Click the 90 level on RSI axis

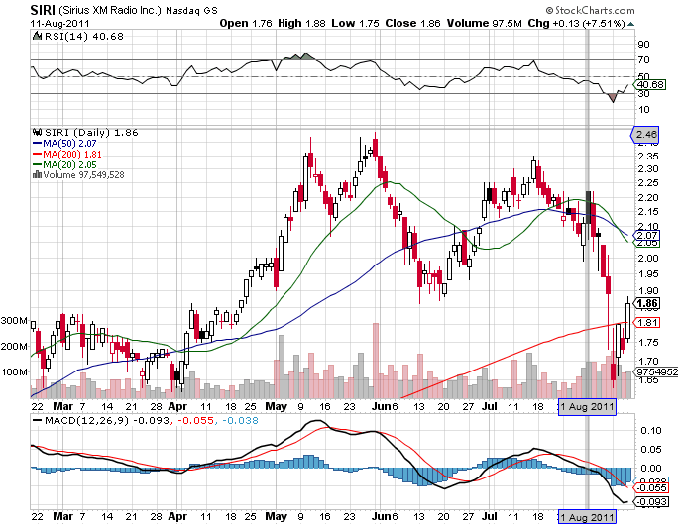[643, 44]
